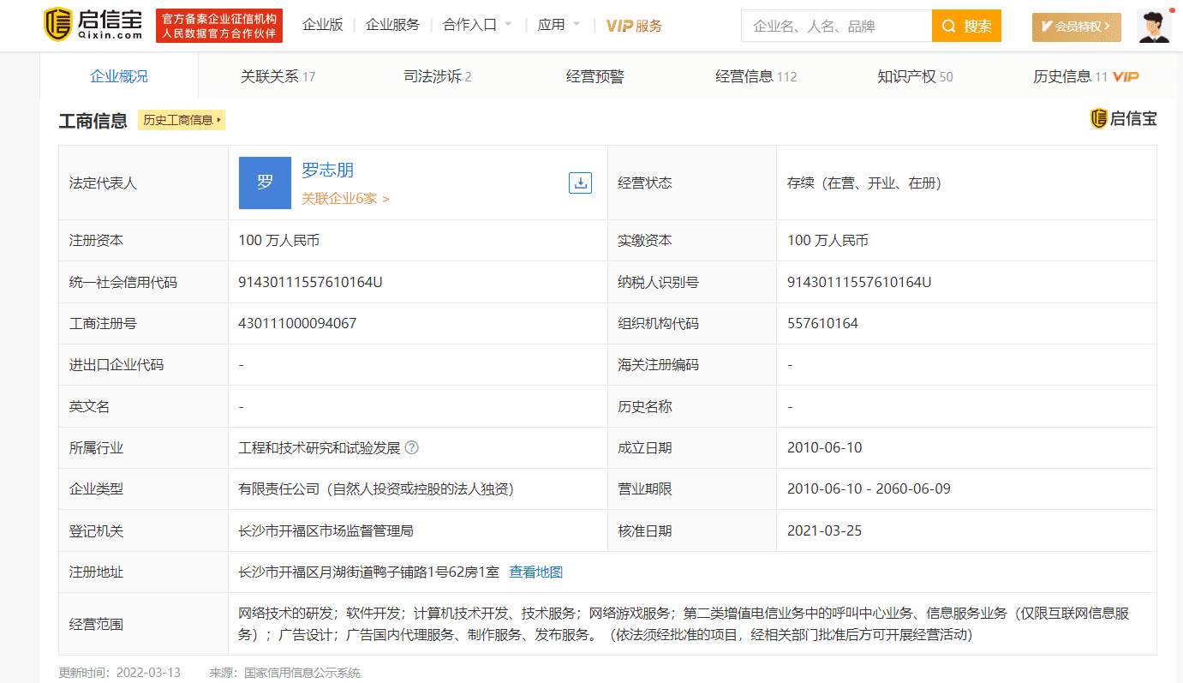Screen dimensions: 1183x683
Task: Click the 官方备案企业征信机构 red banner
Action: (x=219, y=26)
